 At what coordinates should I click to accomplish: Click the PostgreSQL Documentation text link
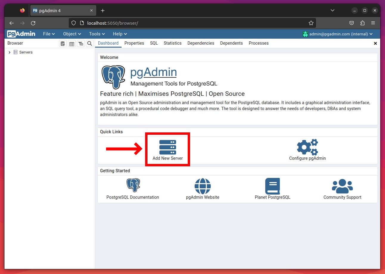click(x=133, y=197)
